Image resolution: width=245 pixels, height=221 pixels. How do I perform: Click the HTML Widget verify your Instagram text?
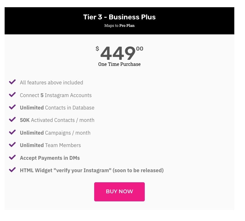92,170
